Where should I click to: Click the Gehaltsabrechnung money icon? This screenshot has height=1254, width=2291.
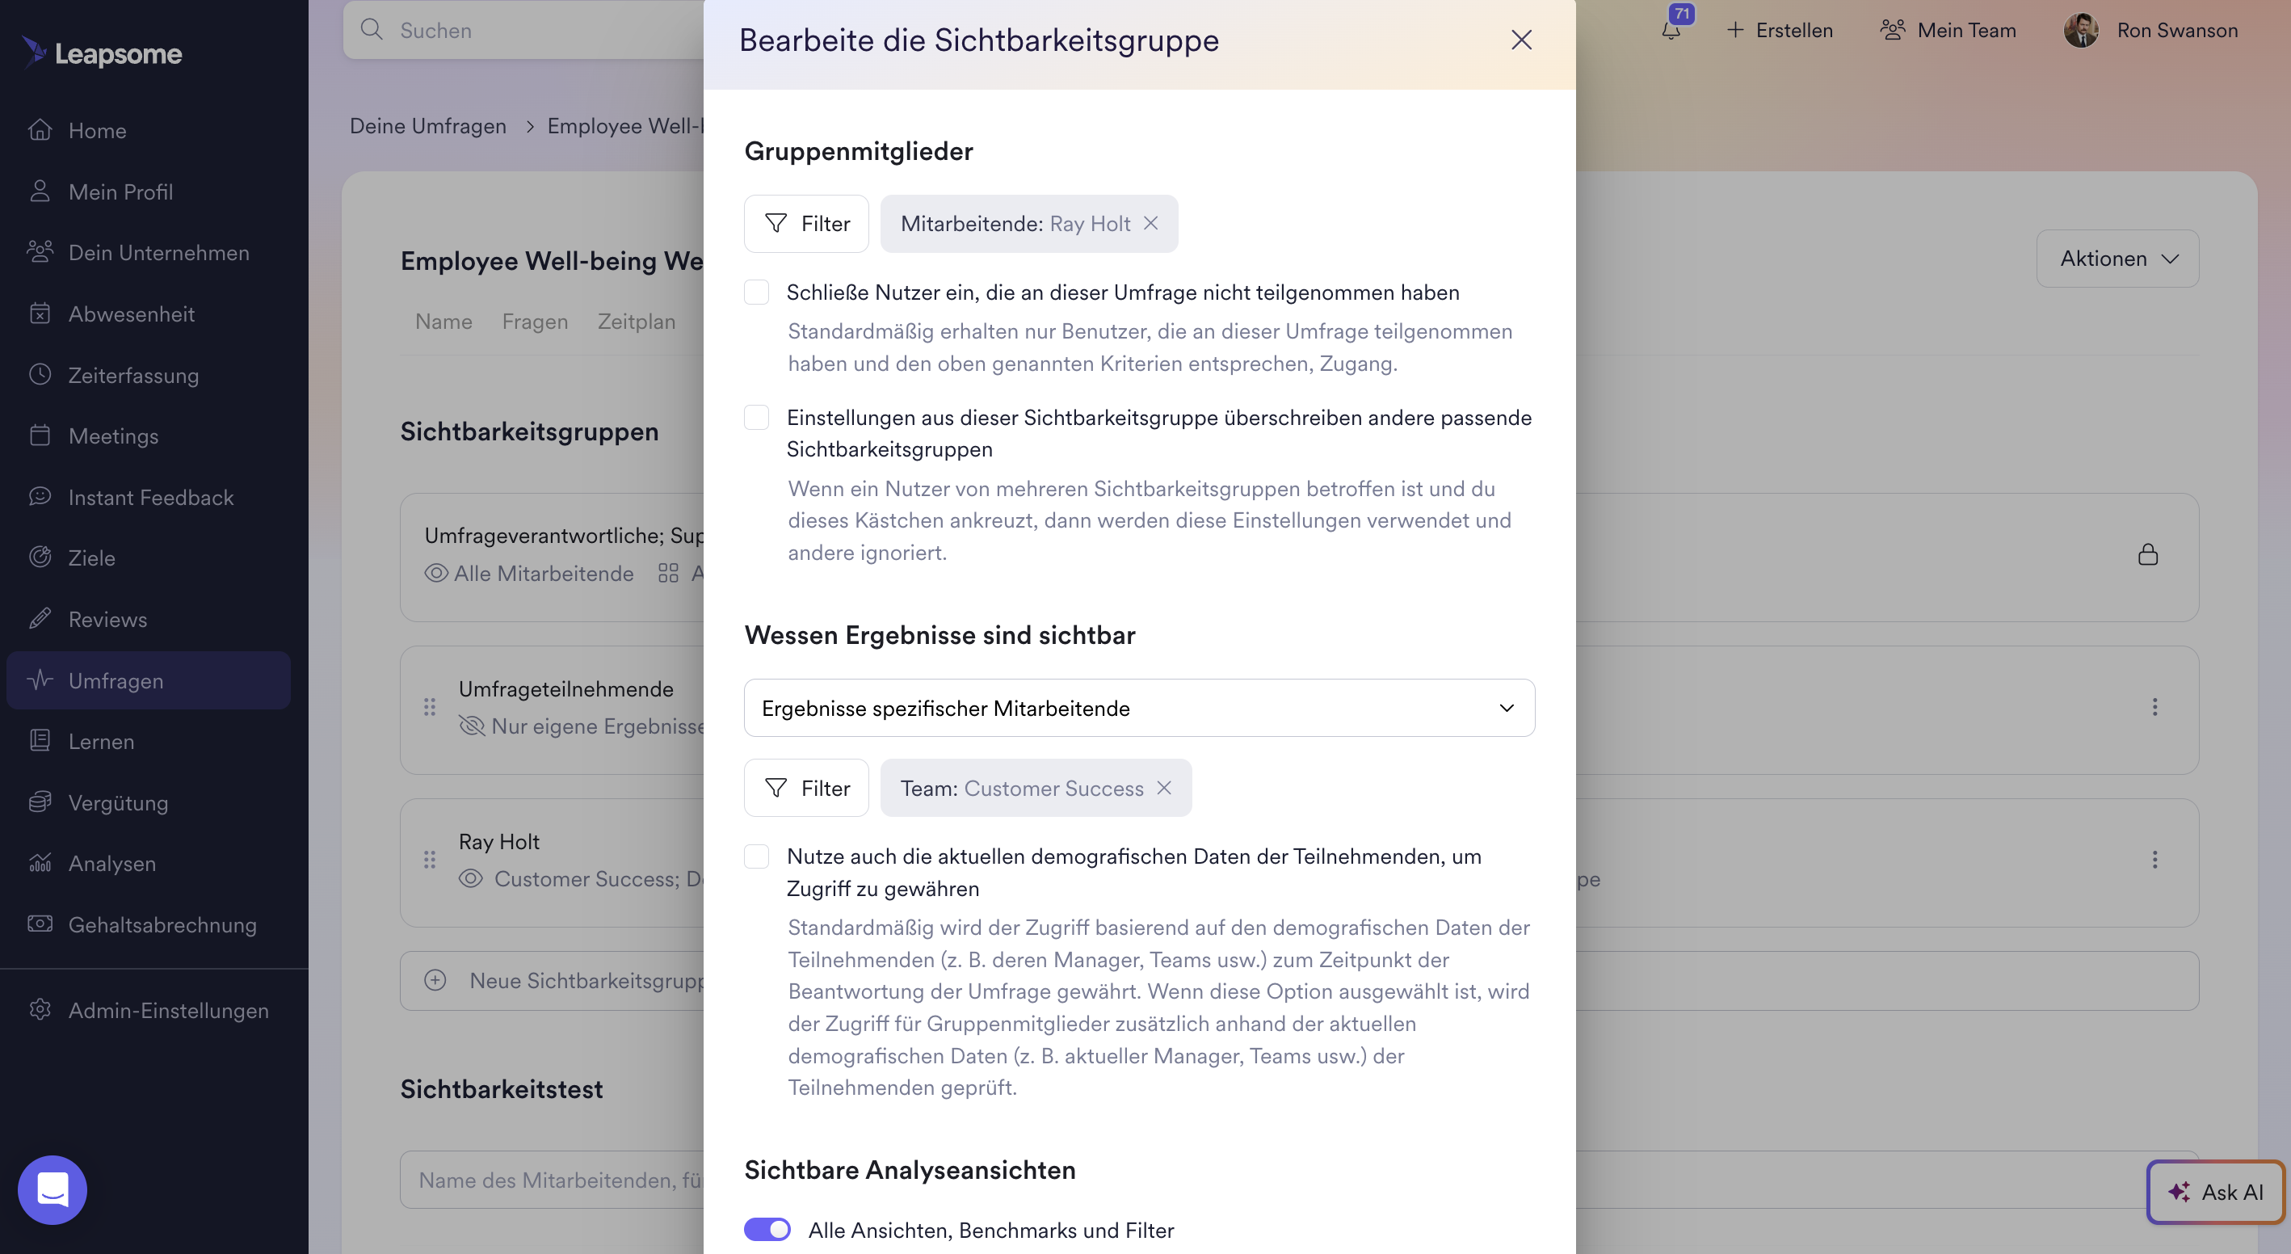40,924
